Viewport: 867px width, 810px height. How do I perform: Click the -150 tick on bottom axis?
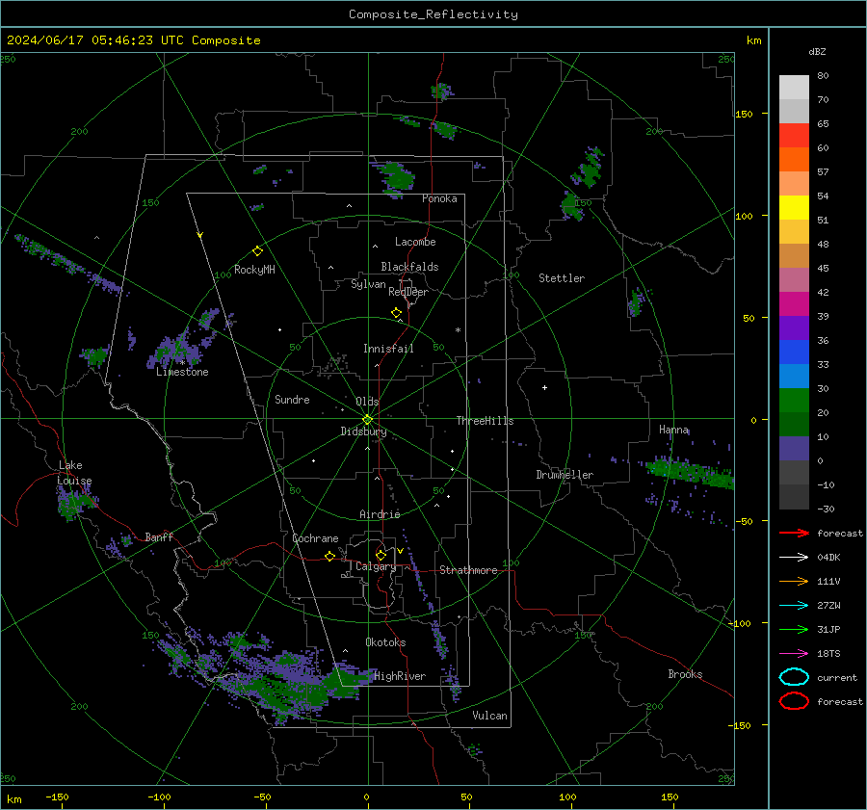(57, 797)
